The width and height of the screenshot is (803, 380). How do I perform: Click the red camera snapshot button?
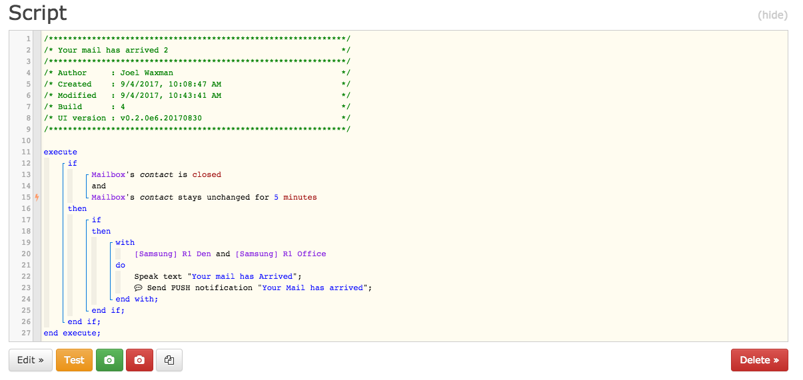pos(139,360)
